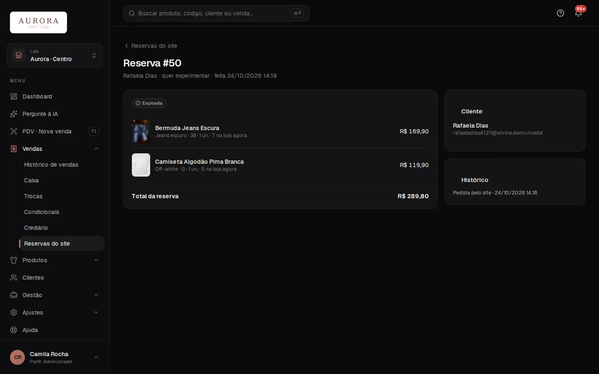
Task: Click the Dashboard grid icon
Action: [14, 96]
